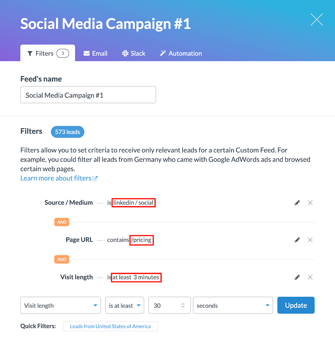Screen dimensions: 335x353
Task: Open the 'seconds' unit dropdown
Action: 233,305
